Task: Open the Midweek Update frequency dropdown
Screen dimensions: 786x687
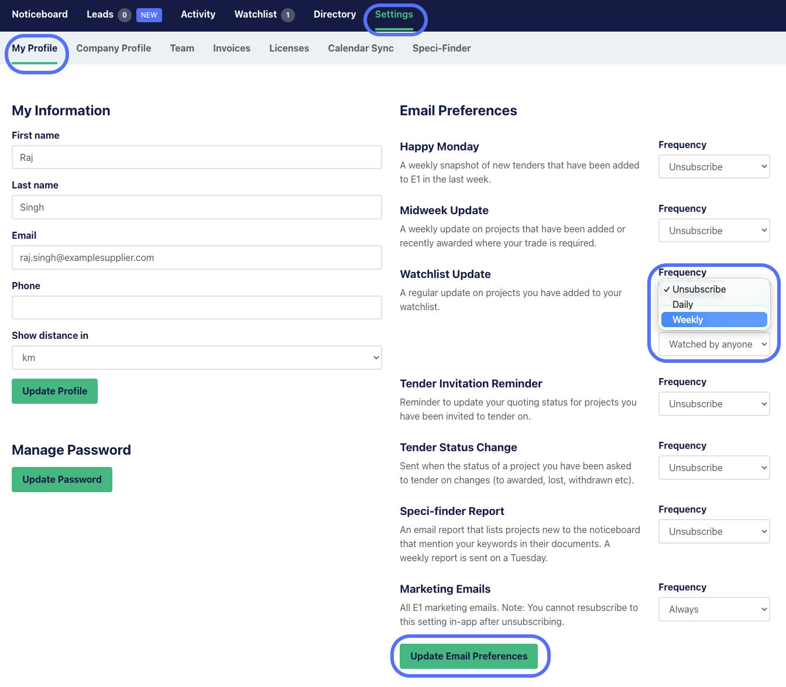Action: point(713,231)
